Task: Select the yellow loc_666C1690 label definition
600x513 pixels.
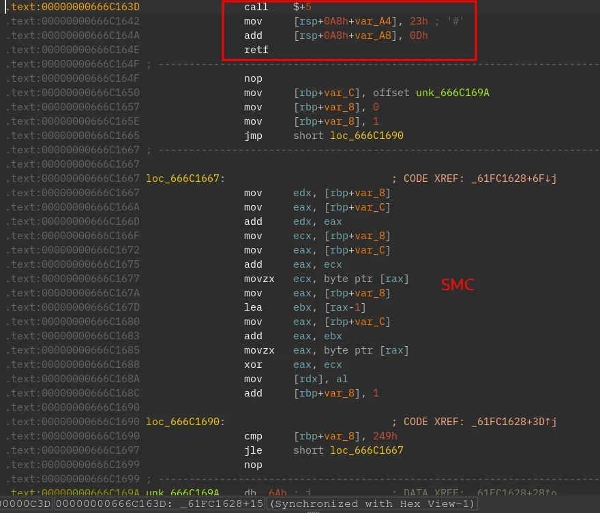Action: tap(182, 422)
